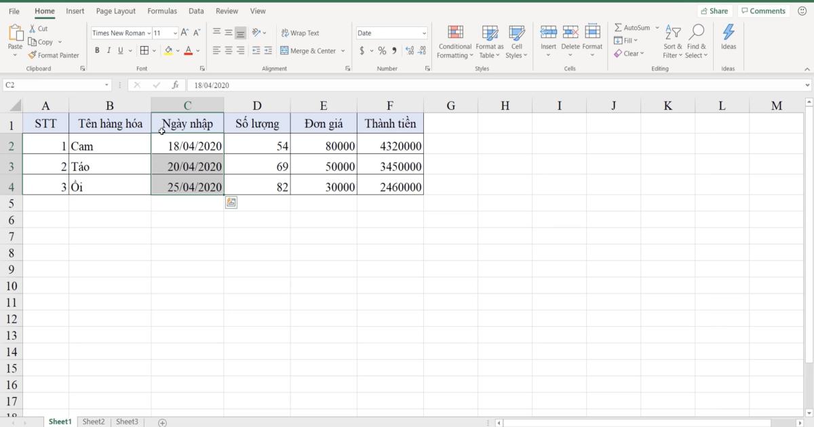The image size is (814, 427).
Task: Click the Share button
Action: [714, 10]
